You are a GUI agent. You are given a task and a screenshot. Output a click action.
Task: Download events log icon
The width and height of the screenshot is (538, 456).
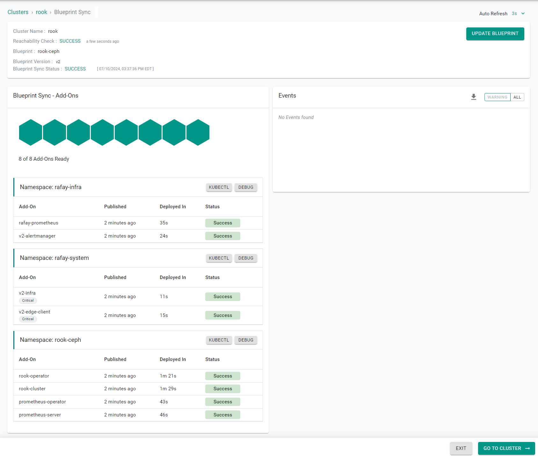point(474,97)
